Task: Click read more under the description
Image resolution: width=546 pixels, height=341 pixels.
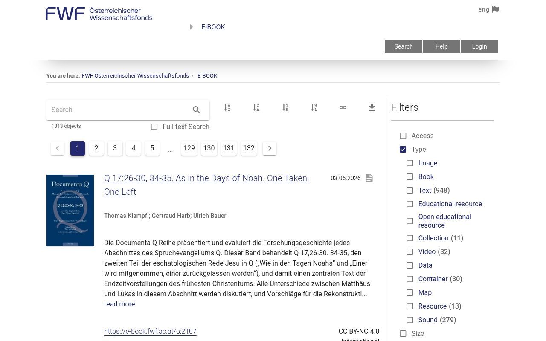Action: click(x=119, y=304)
